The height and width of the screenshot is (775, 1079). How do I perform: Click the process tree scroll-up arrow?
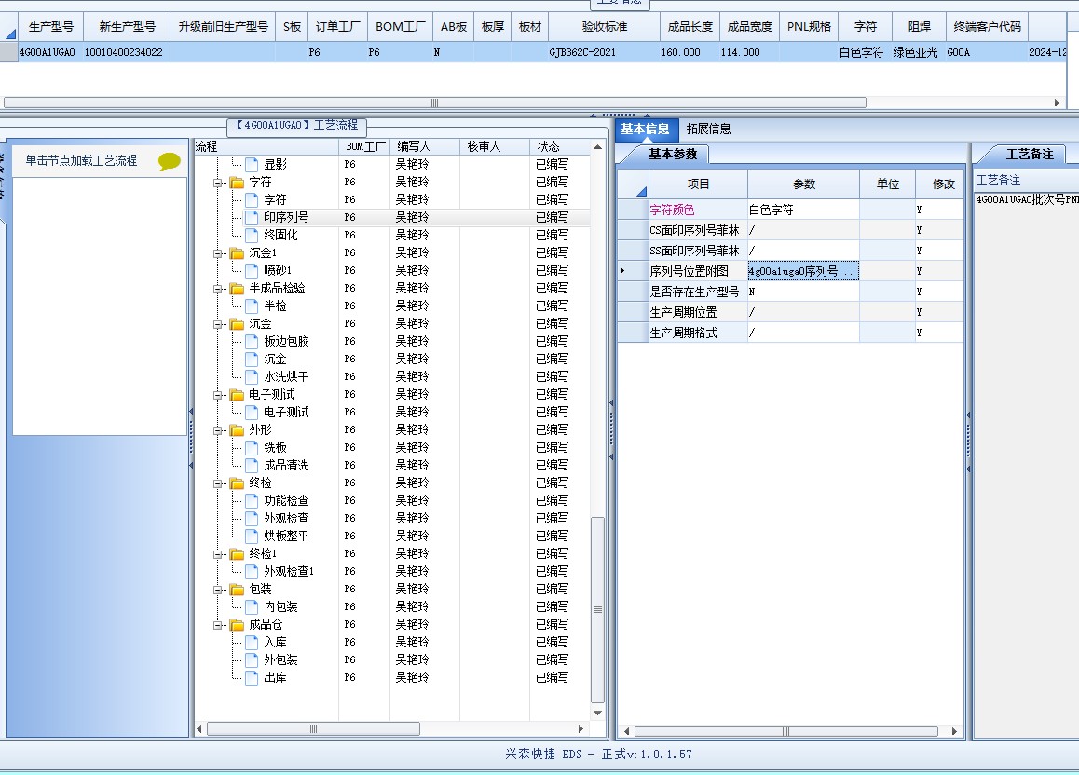pyautogui.click(x=597, y=147)
